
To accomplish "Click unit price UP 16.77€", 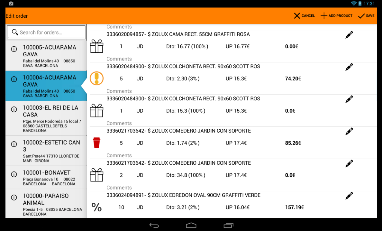I will [x=238, y=47].
